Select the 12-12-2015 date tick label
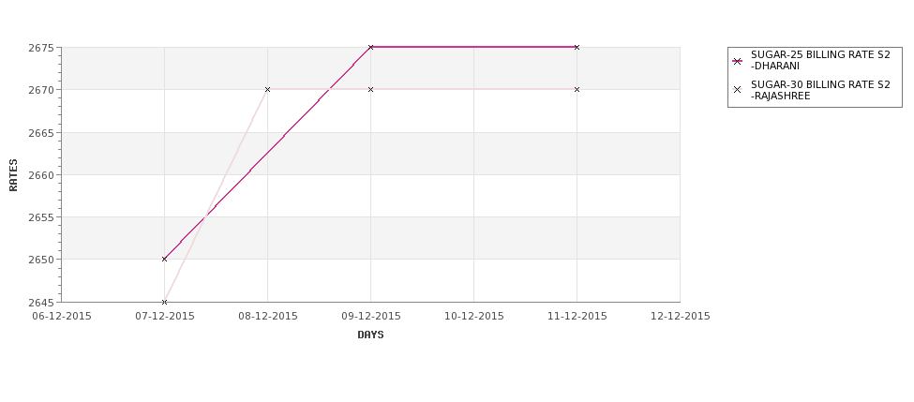Screen dimensions: 914x402 click(681, 317)
